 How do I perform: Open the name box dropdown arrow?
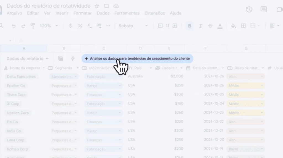(x=10, y=40)
